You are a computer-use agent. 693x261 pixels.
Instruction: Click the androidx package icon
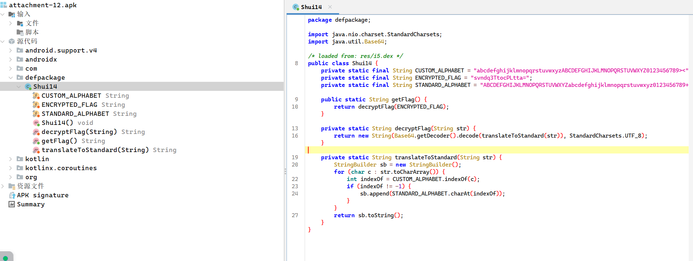(x=20, y=59)
